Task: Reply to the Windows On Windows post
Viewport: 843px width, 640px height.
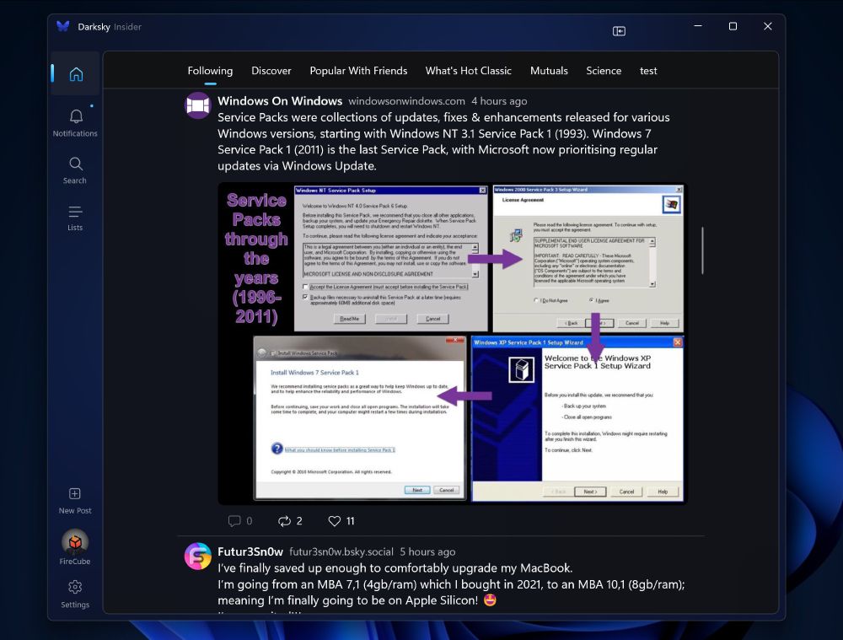Action: (x=239, y=520)
